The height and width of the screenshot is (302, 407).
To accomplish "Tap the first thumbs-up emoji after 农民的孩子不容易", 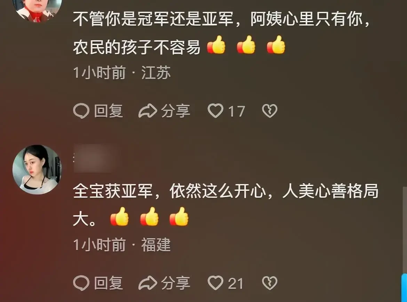I will (216, 45).
